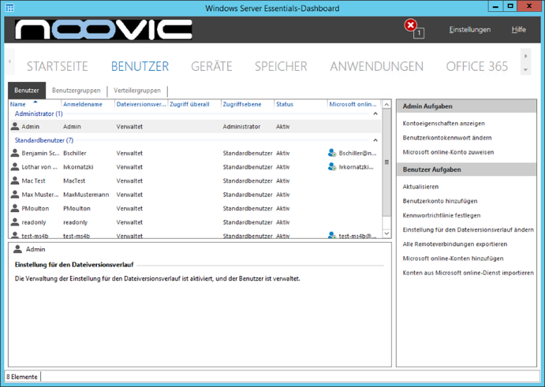Viewport: 545px width, 387px height.
Task: Click the NOOVIC logo
Action: pyautogui.click(x=103, y=29)
